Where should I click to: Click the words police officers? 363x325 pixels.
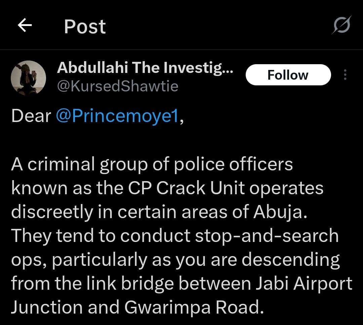point(233,164)
